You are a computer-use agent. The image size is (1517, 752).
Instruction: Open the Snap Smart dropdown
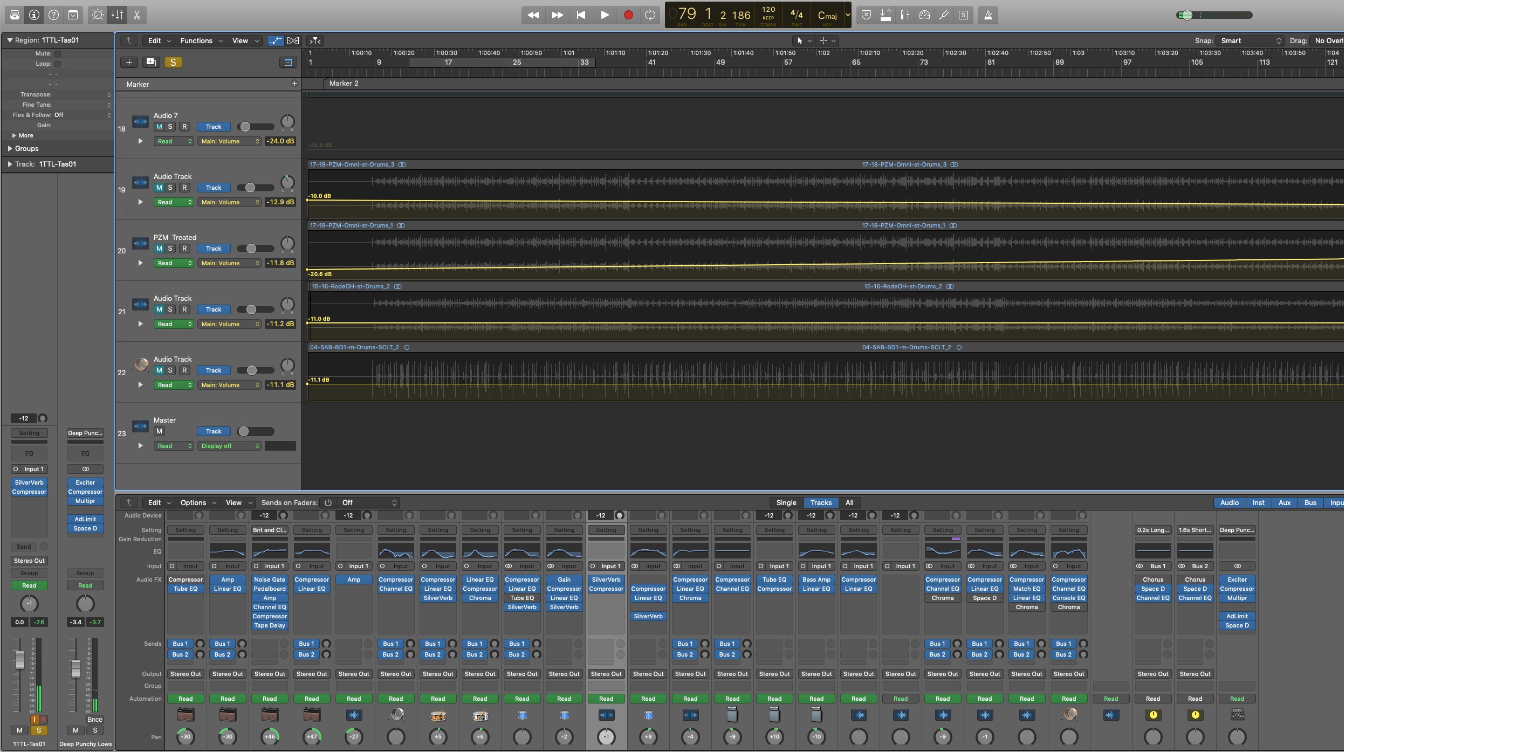(1250, 40)
